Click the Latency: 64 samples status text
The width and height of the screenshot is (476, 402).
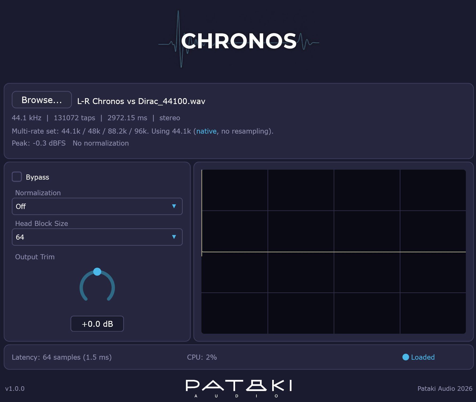click(62, 357)
